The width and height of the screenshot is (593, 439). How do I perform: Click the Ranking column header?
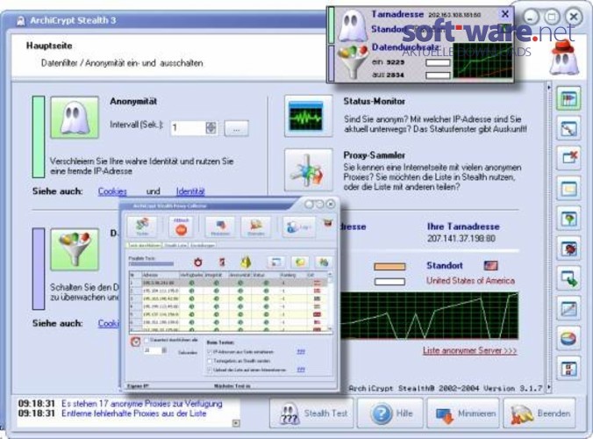tap(292, 275)
